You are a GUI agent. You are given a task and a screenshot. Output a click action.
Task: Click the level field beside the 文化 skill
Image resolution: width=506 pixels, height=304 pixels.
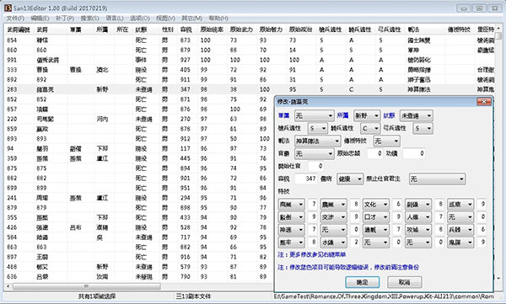(397, 205)
